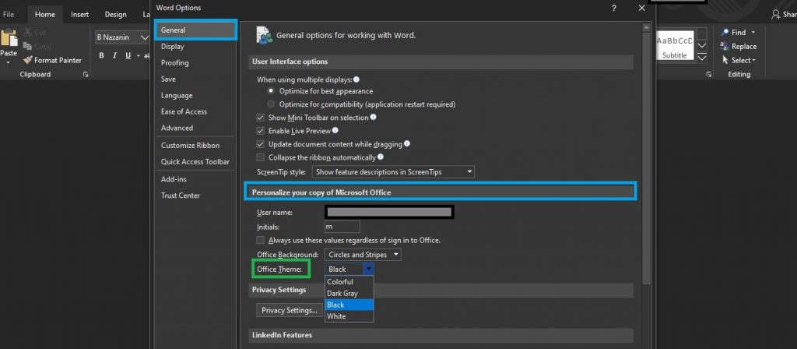Screen dimensions: 797x349
Task: Uncheck Show Mini Toolbar on selection
Action: point(260,118)
